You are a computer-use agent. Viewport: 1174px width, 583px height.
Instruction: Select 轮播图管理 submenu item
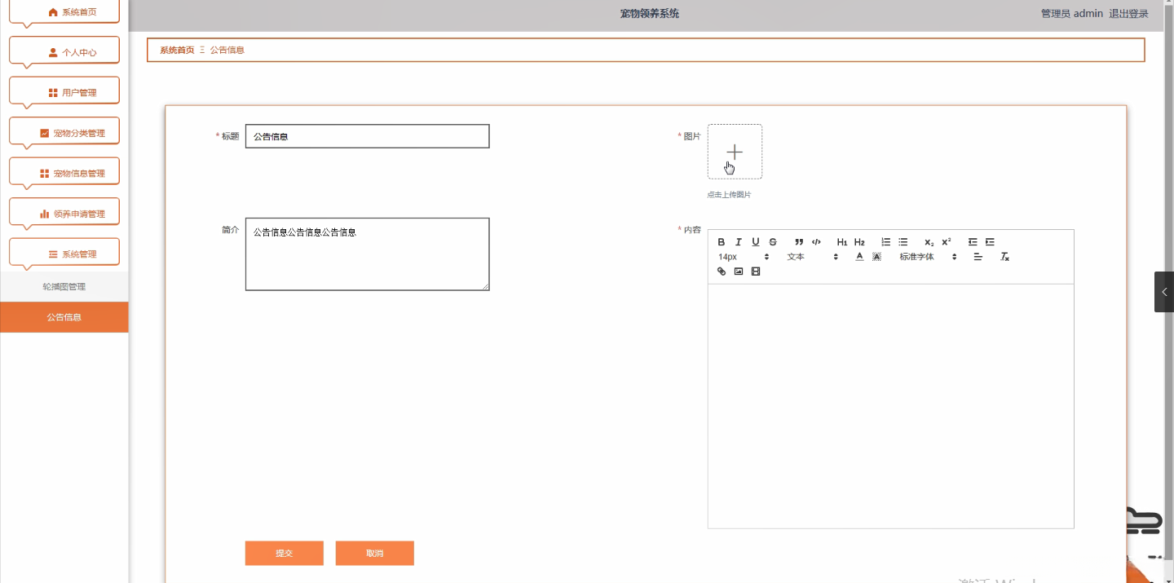[x=64, y=287]
